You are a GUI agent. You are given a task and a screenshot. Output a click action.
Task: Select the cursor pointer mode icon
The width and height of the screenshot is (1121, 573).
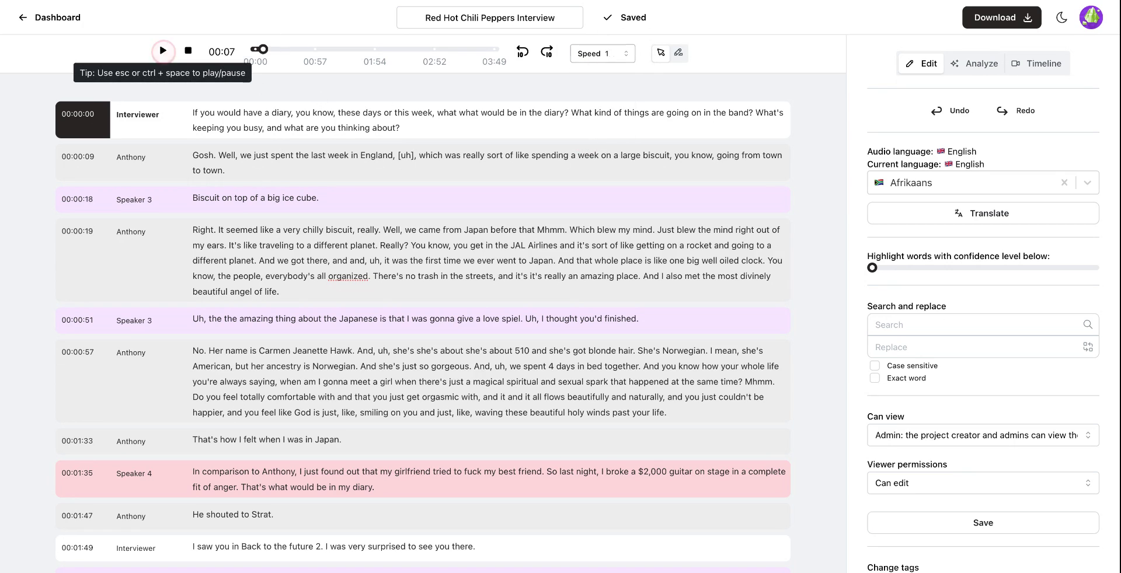point(661,53)
